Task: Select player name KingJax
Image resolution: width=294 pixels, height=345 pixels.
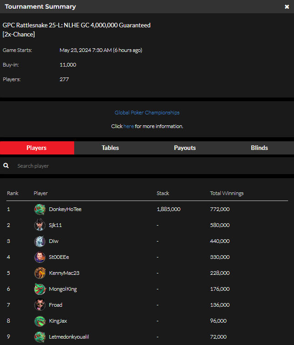Action: click(58, 321)
